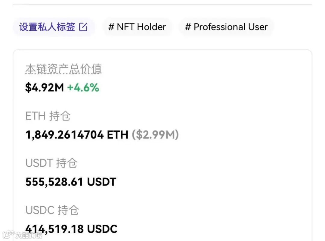The height and width of the screenshot is (241, 325).
Task: Click the ETH 持仓 label
Action: (x=48, y=116)
